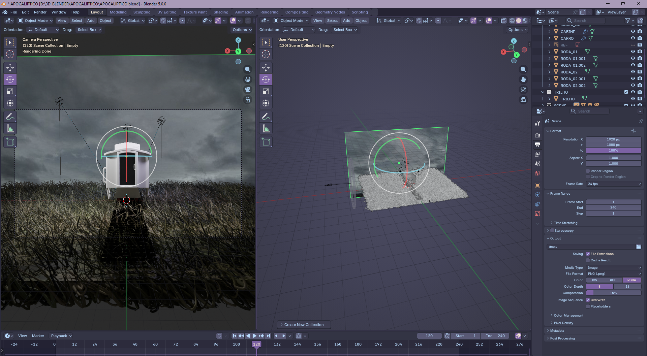Select the Annotate tool in left viewport
The width and height of the screenshot is (647, 356).
[10, 117]
